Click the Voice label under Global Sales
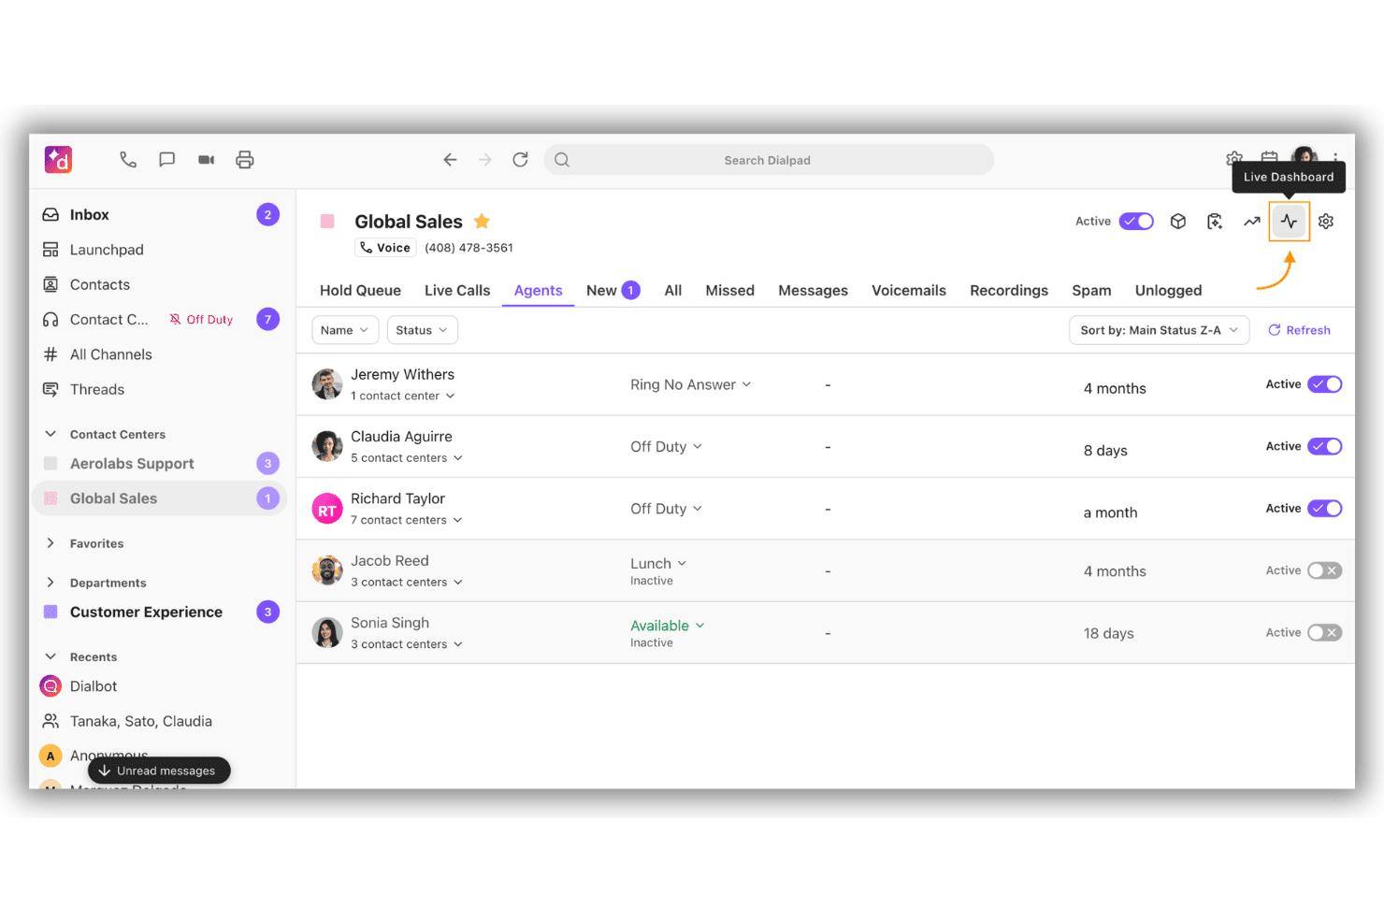 point(385,248)
